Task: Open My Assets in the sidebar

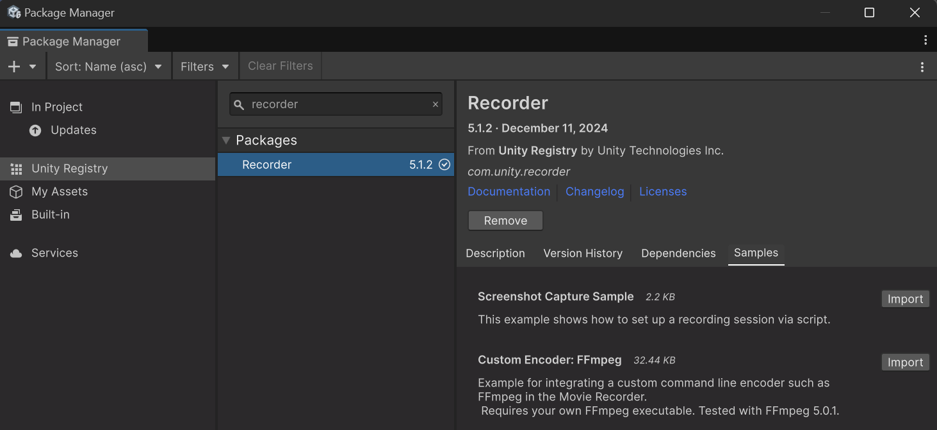Action: point(60,192)
